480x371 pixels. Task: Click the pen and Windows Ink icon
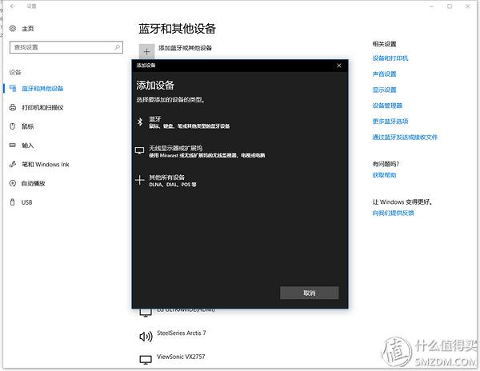tap(13, 164)
